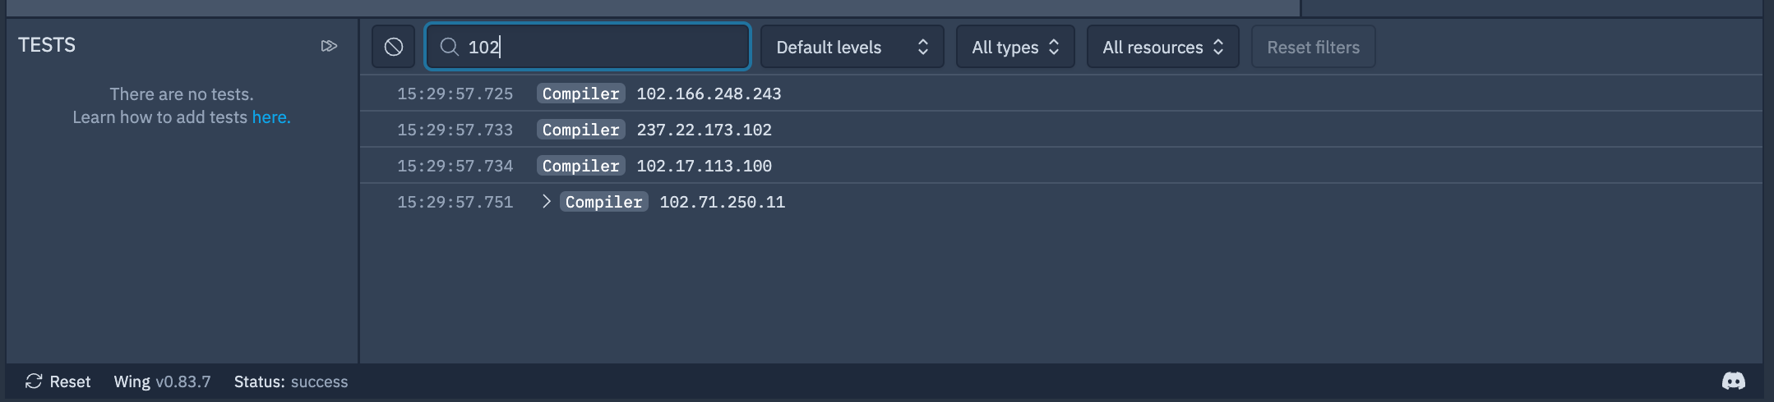Open the Default levels dropdown
1774x402 pixels.
(852, 47)
